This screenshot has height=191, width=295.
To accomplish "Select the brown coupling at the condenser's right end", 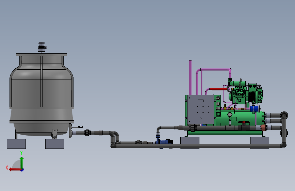I will [x=263, y=128].
